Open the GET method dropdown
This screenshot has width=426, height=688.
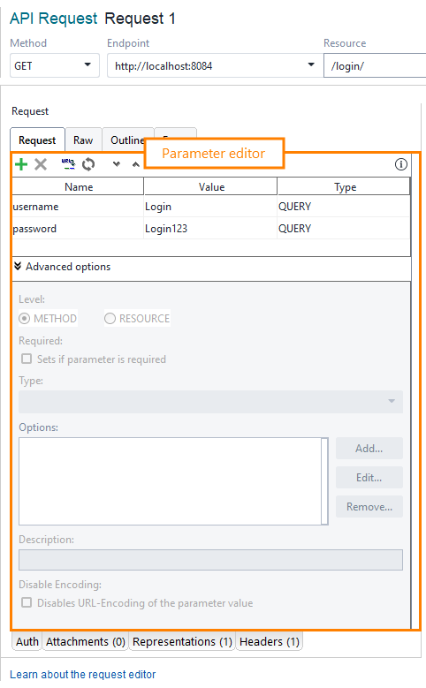(55, 66)
